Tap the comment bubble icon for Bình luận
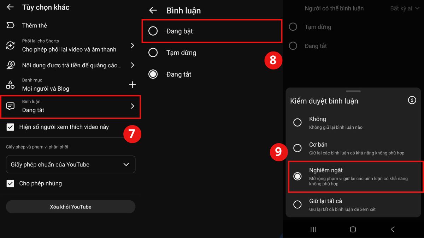The height and width of the screenshot is (238, 424). [x=10, y=106]
